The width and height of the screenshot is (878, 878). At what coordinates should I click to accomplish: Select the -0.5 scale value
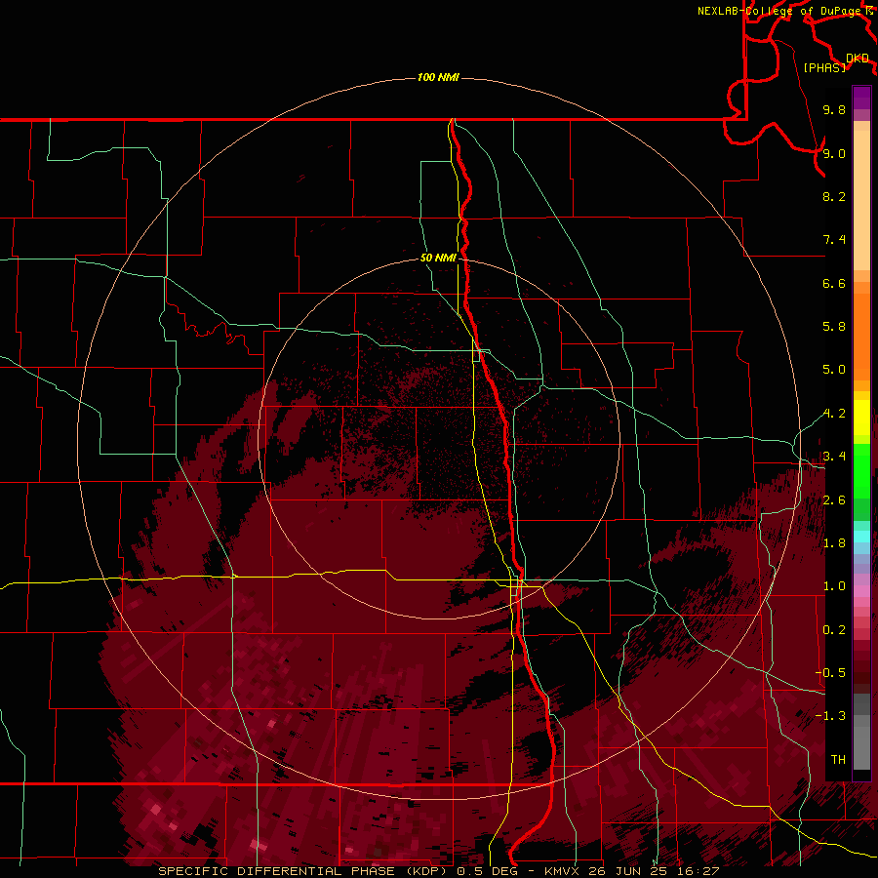coord(830,673)
